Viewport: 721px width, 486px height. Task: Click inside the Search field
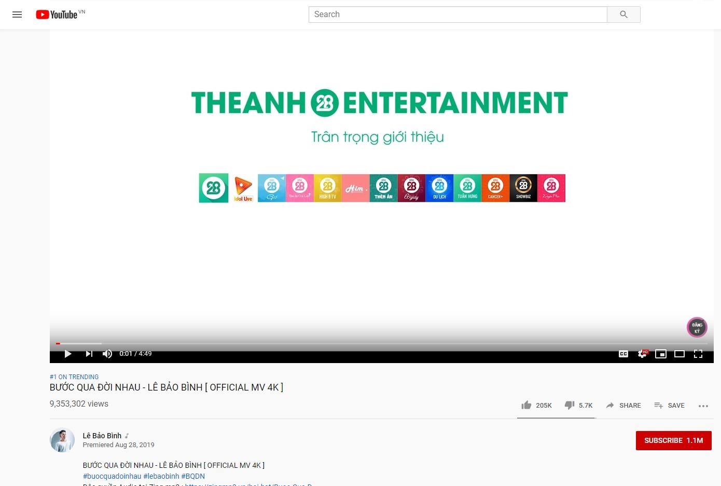(x=457, y=14)
